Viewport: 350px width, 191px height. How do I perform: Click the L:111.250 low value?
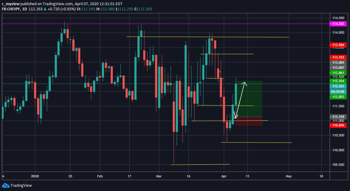pos(124,9)
